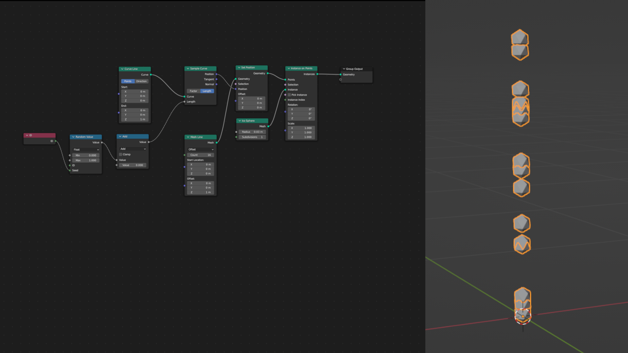Open the Mesh Line Offset mode dropdown
The image size is (628, 353).
tap(201, 149)
